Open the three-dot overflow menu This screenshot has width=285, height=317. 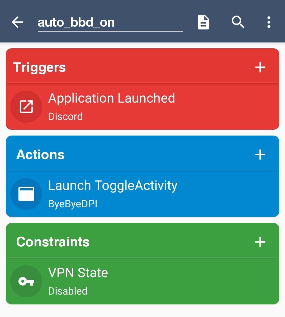point(269,22)
